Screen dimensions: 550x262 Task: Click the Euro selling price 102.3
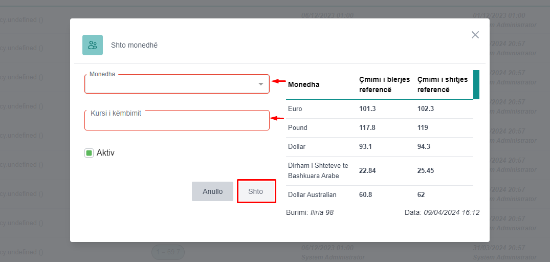[426, 109]
